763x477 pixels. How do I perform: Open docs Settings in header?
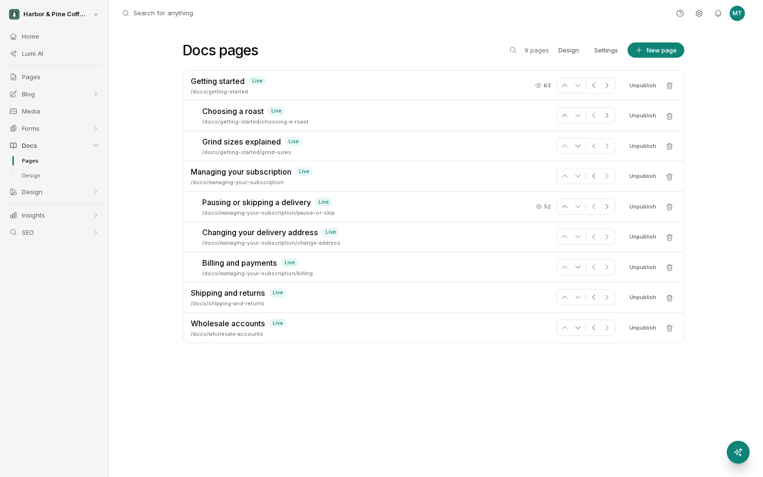(x=606, y=50)
